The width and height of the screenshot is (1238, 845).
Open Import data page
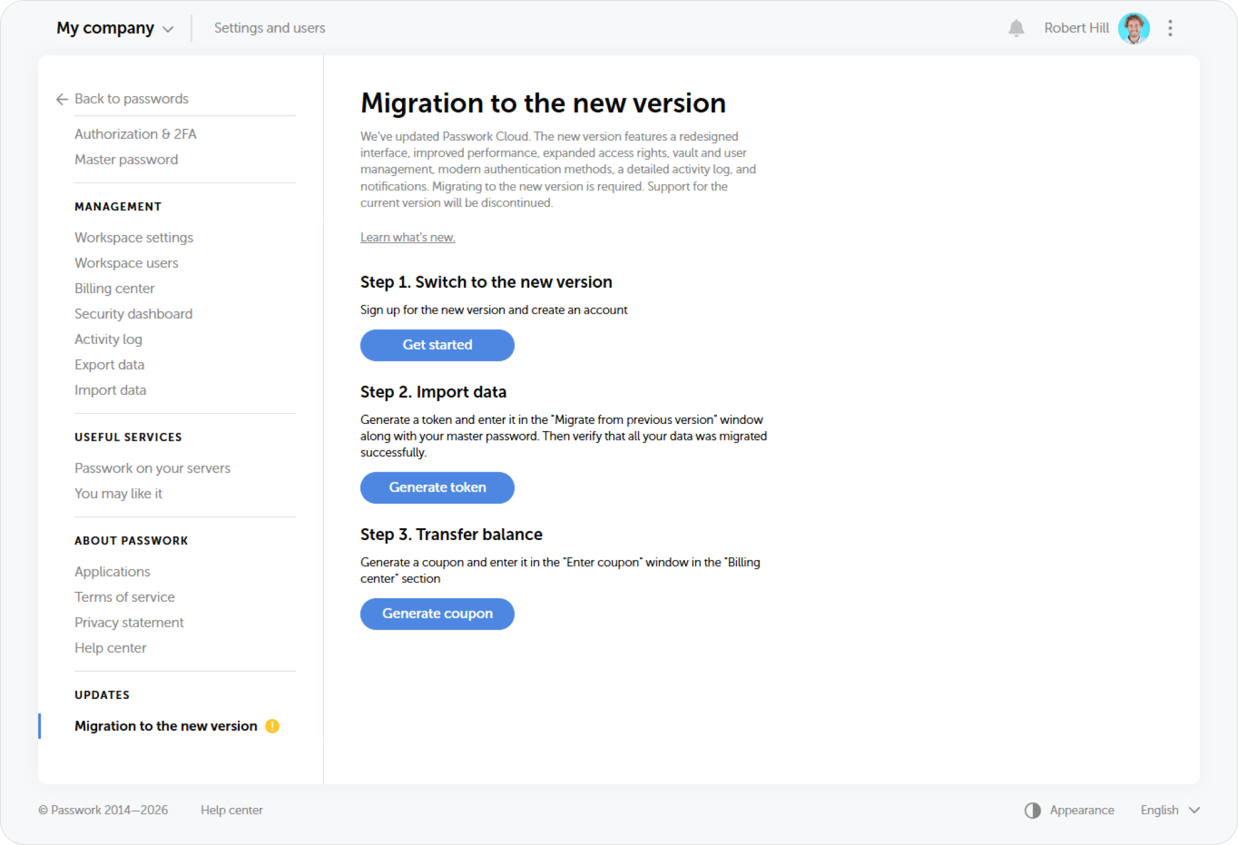tap(110, 390)
